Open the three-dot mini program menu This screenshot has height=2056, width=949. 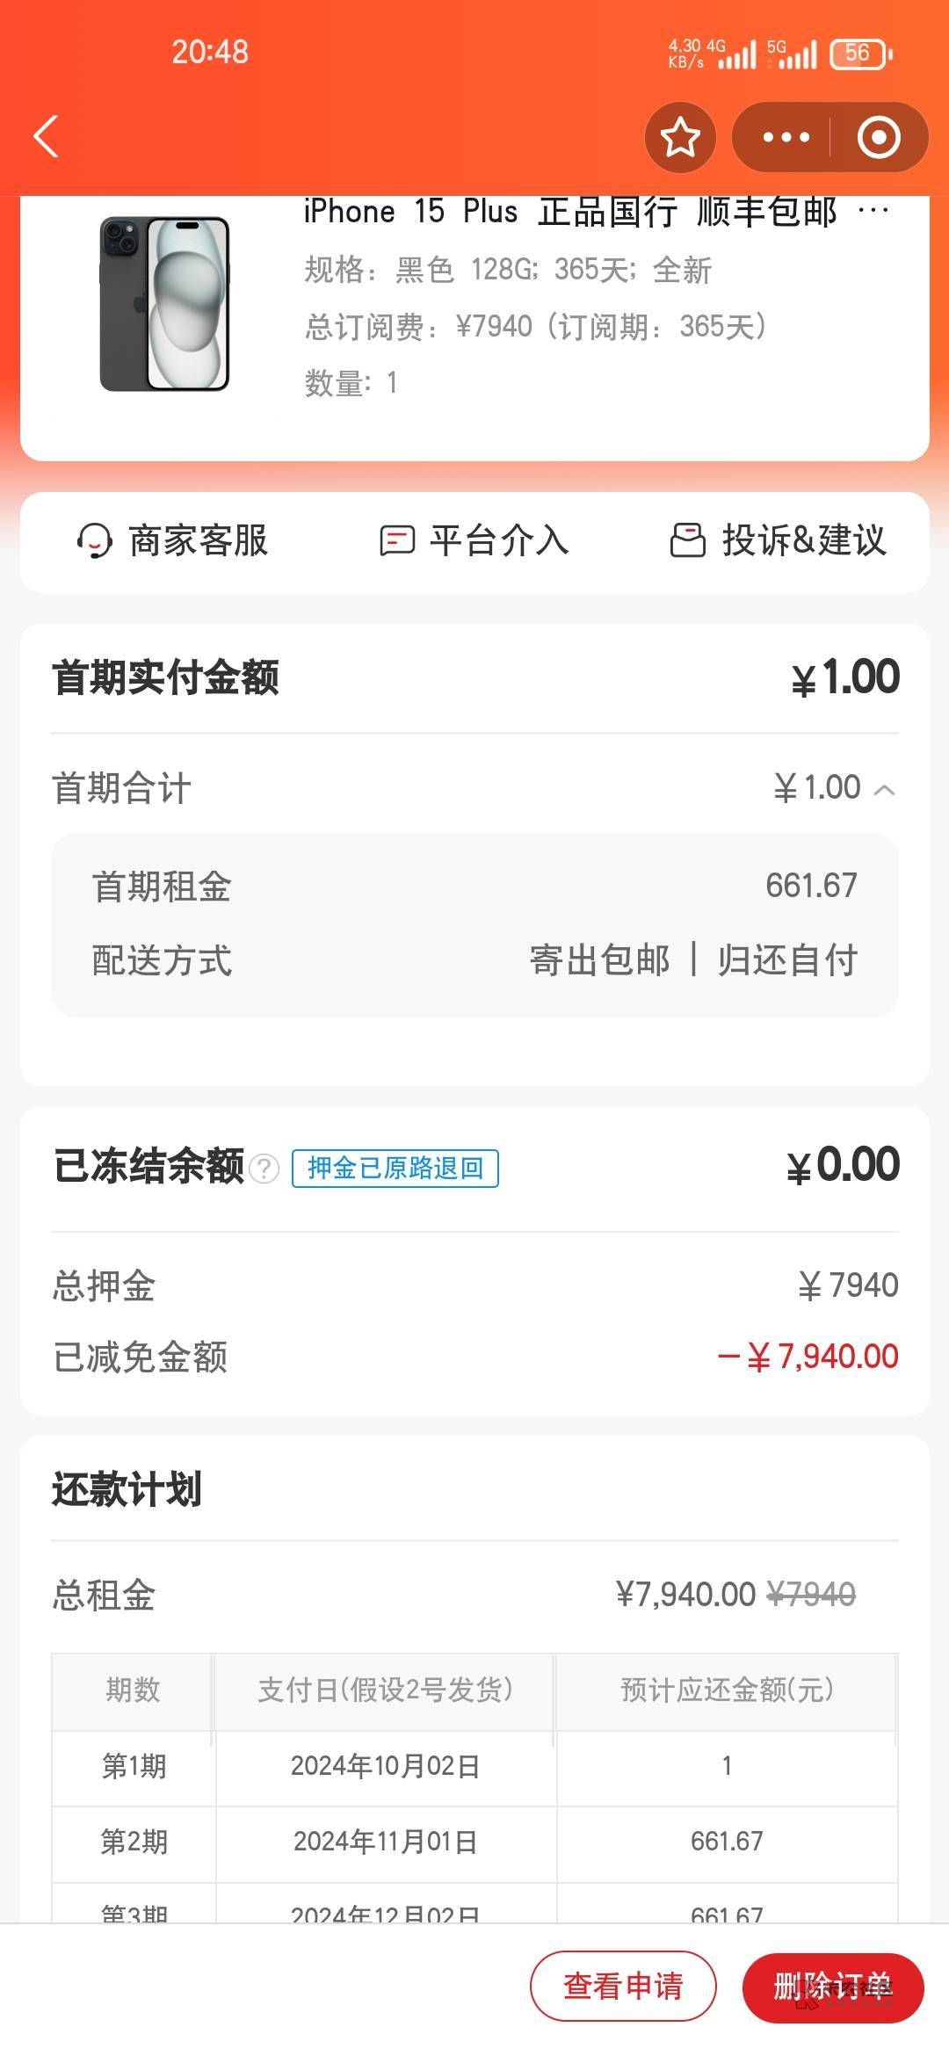(786, 138)
